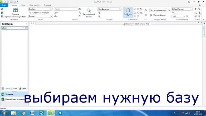Viewport: 206px width, 116px height.
Task: Click the binoculars search icon beside Поиск field
Action: (80, 9)
